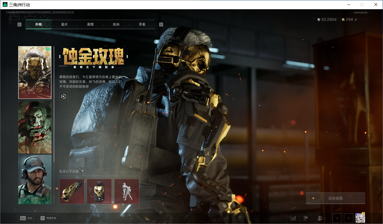Open the flag icon in bottom bar
The height and width of the screenshot is (224, 383).
306,218
